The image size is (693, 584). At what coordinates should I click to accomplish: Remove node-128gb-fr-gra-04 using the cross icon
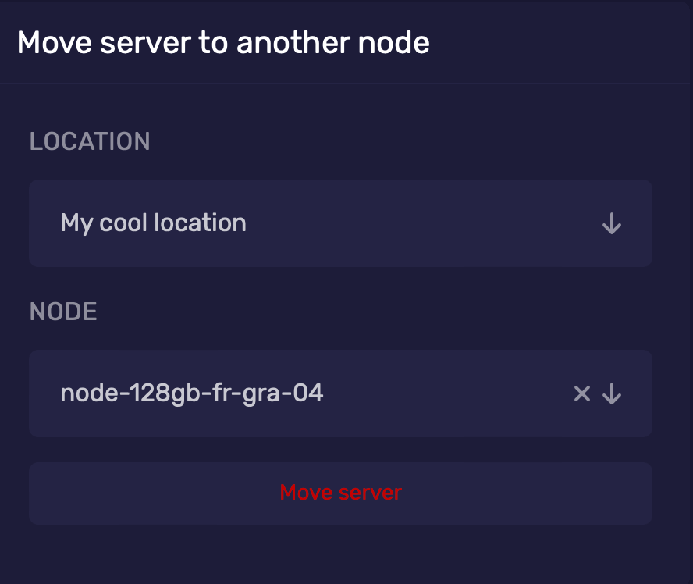581,394
